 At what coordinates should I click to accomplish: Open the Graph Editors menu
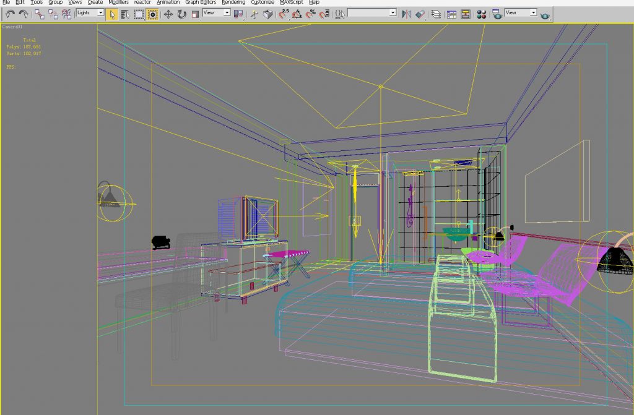pos(201,2)
